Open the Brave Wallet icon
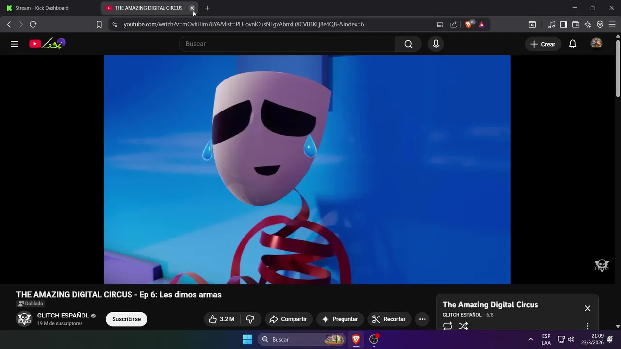 (576, 24)
